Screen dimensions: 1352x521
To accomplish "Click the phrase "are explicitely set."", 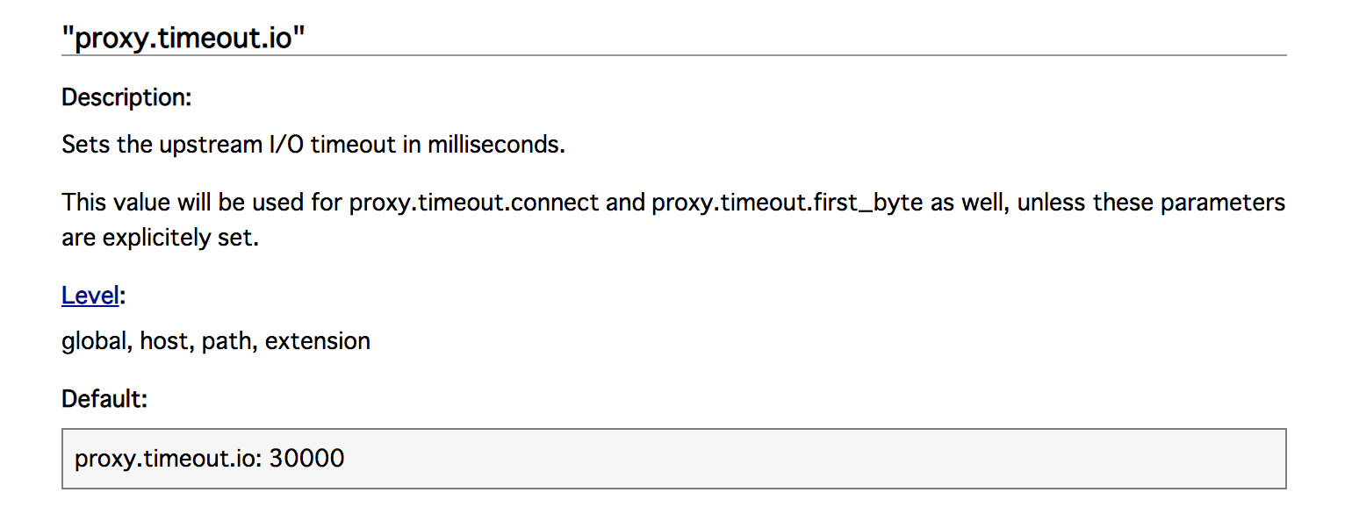I will 160,238.
